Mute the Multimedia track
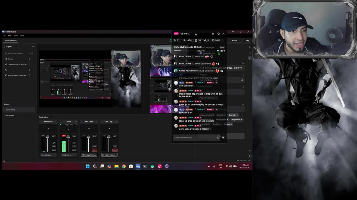357x200 pixels. pyautogui.click(x=54, y=150)
